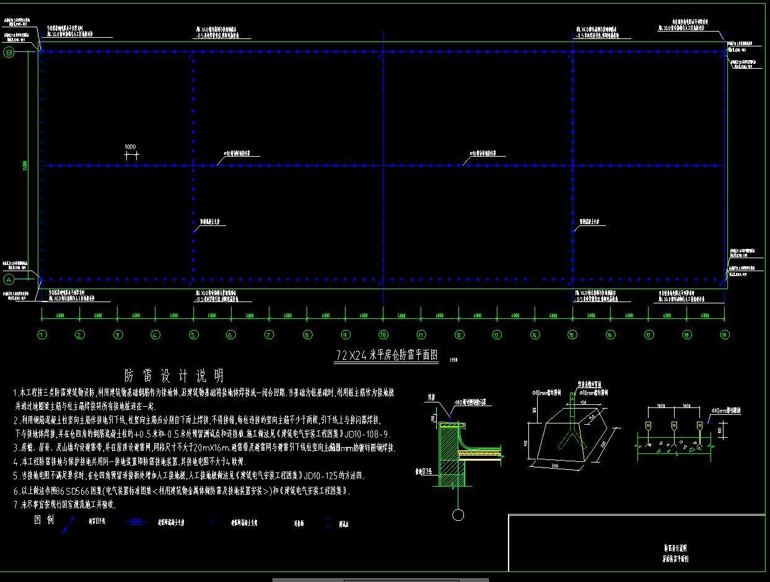Click the 1000 spacing dimension label
770x582 pixels.
[130, 147]
